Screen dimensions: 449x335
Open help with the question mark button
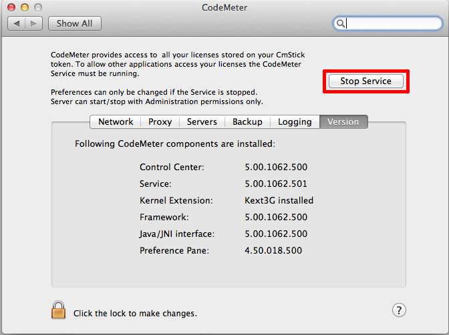[399, 310]
